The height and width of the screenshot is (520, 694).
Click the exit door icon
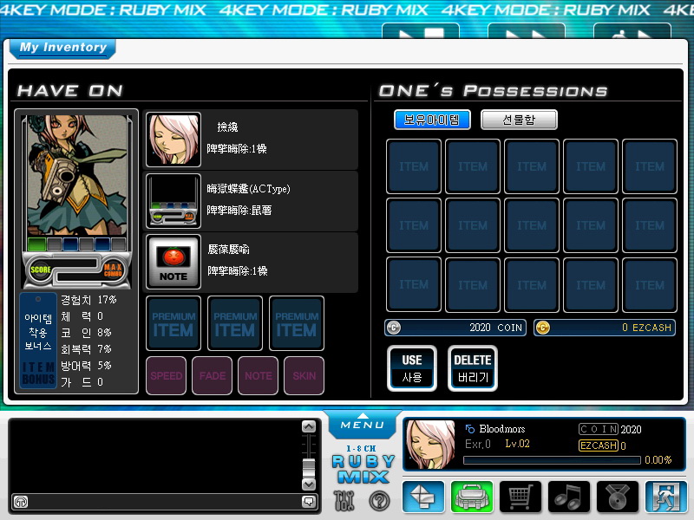[x=666, y=497]
